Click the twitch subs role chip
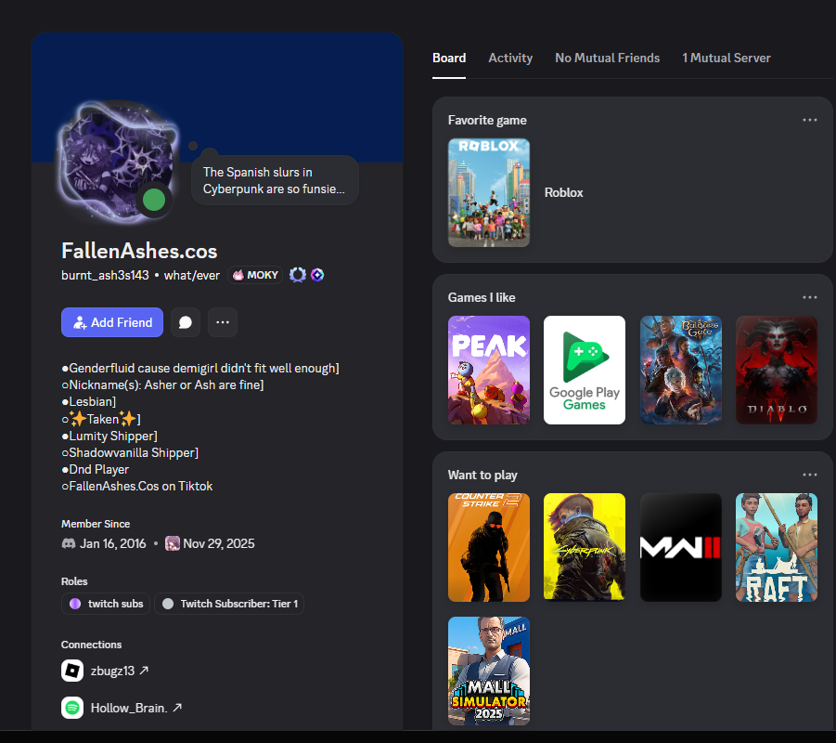 pyautogui.click(x=106, y=604)
